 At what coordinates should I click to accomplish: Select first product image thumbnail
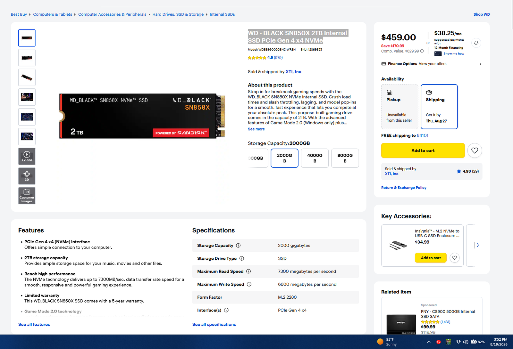point(27,38)
